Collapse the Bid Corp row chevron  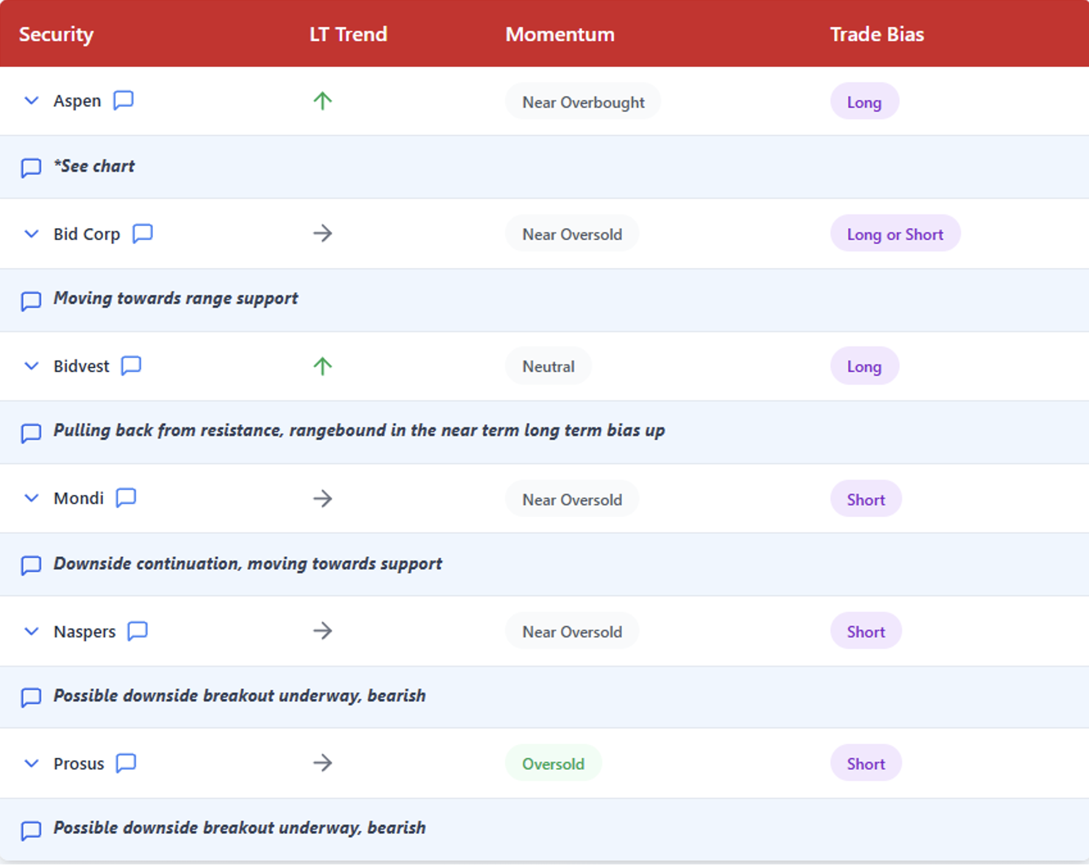(31, 234)
